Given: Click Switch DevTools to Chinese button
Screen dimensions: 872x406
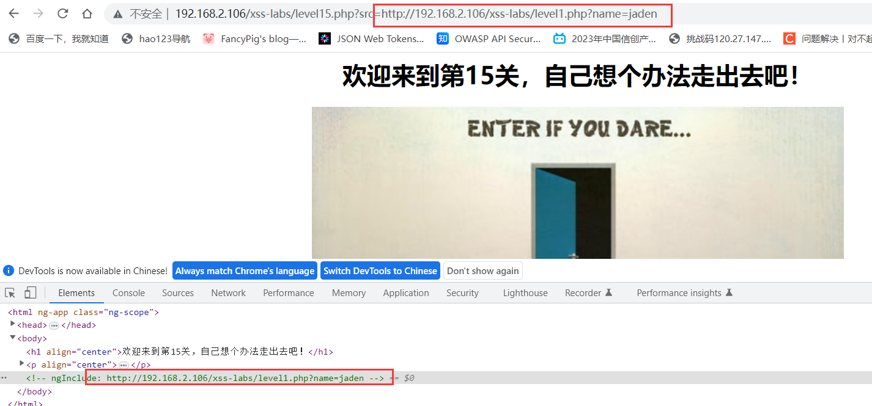Looking at the screenshot, I should tap(380, 271).
